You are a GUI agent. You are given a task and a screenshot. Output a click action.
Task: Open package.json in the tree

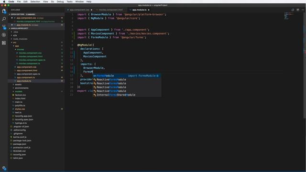tap(20, 144)
